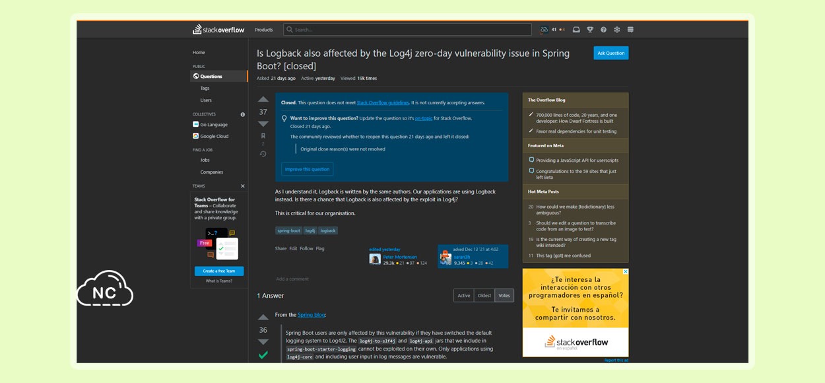Click Follow under the question
Screen dimensions: 825x383
click(306, 248)
